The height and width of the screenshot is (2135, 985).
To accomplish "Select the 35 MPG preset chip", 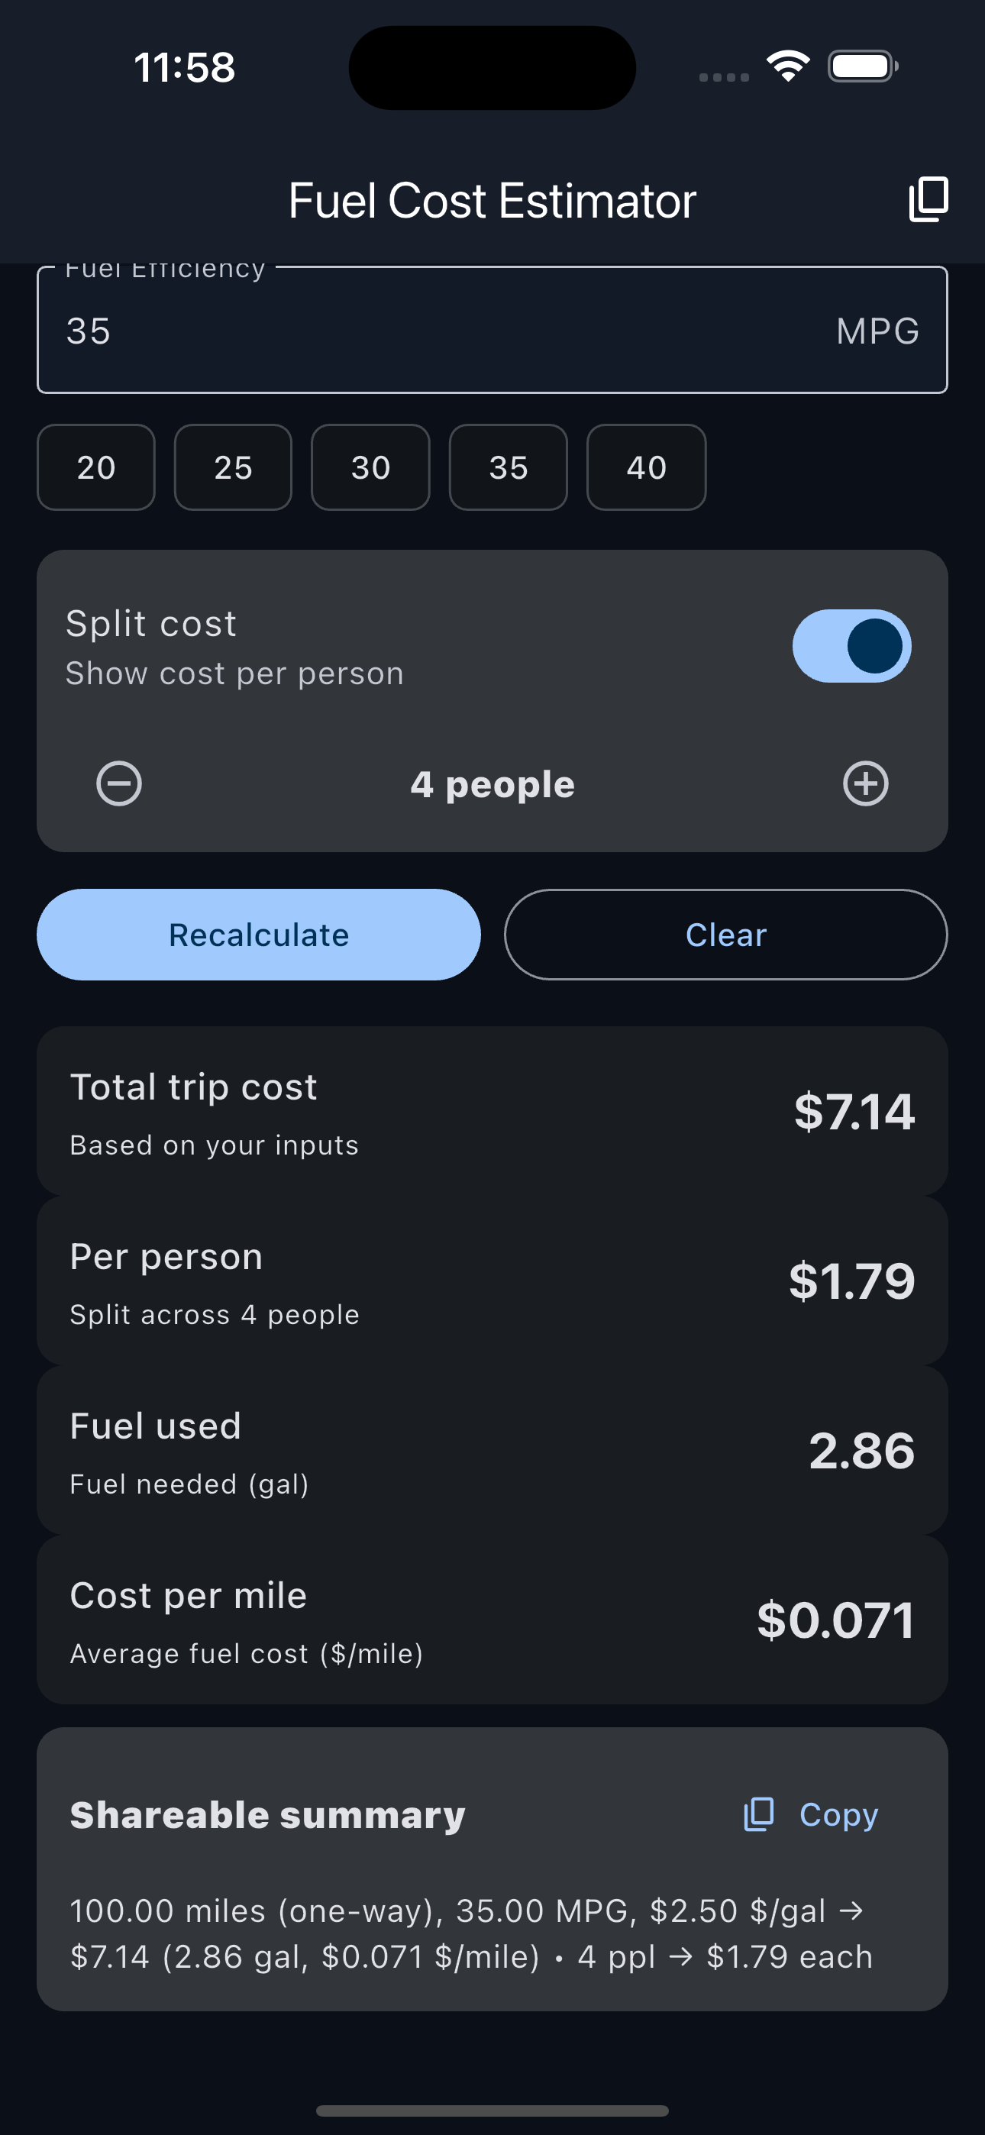I will 509,467.
